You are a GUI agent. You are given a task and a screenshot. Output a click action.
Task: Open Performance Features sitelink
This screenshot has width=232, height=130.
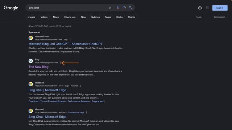[x=79, y=101]
